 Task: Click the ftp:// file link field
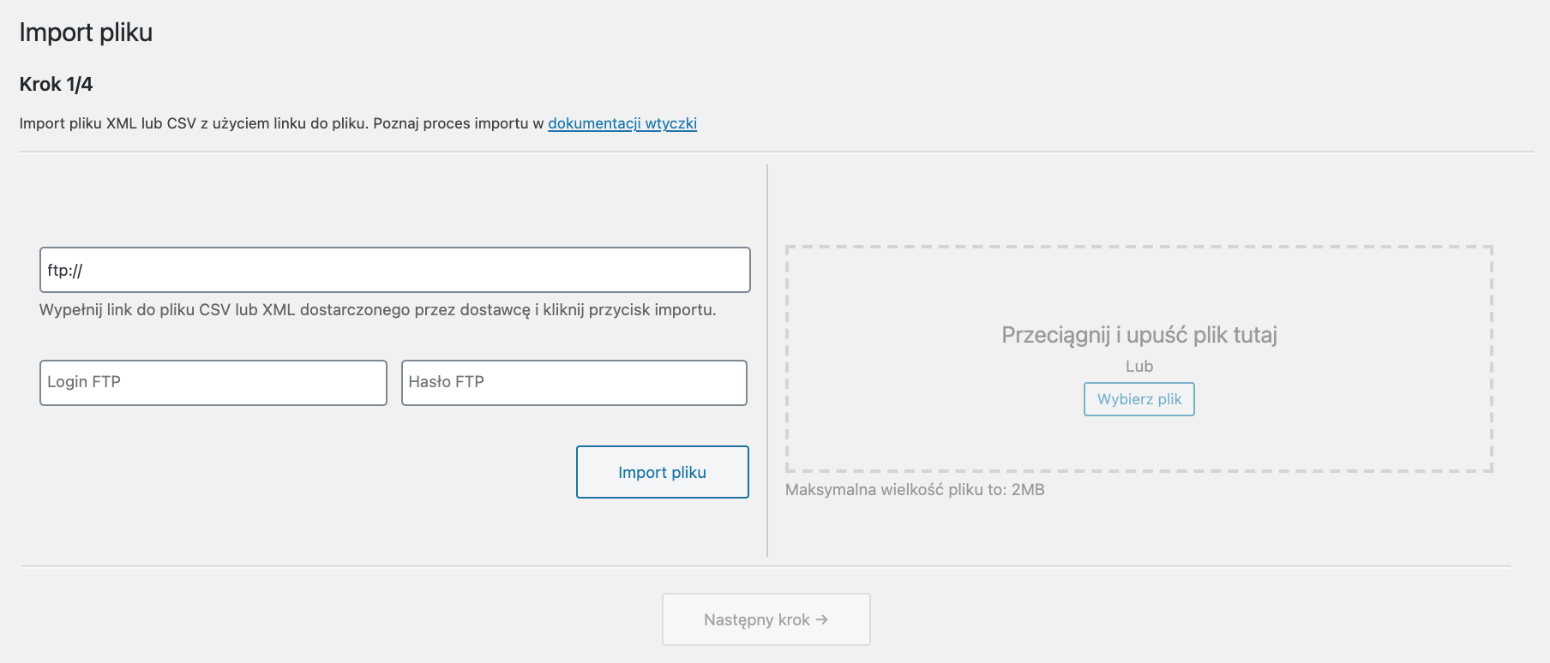(x=394, y=270)
